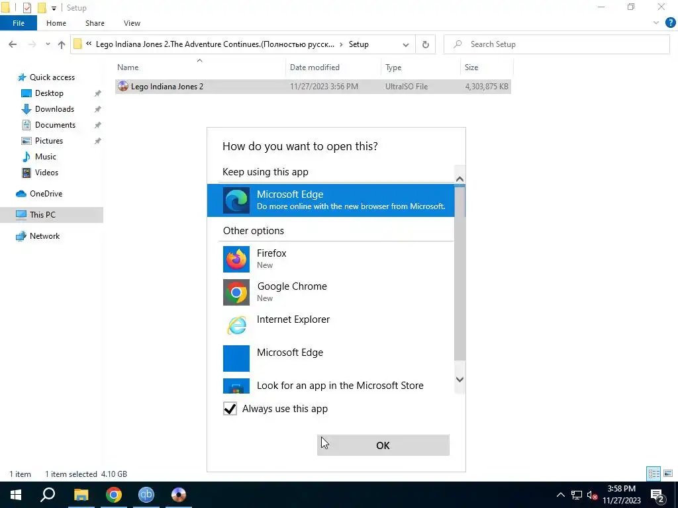Go up one folder level

pyautogui.click(x=62, y=44)
